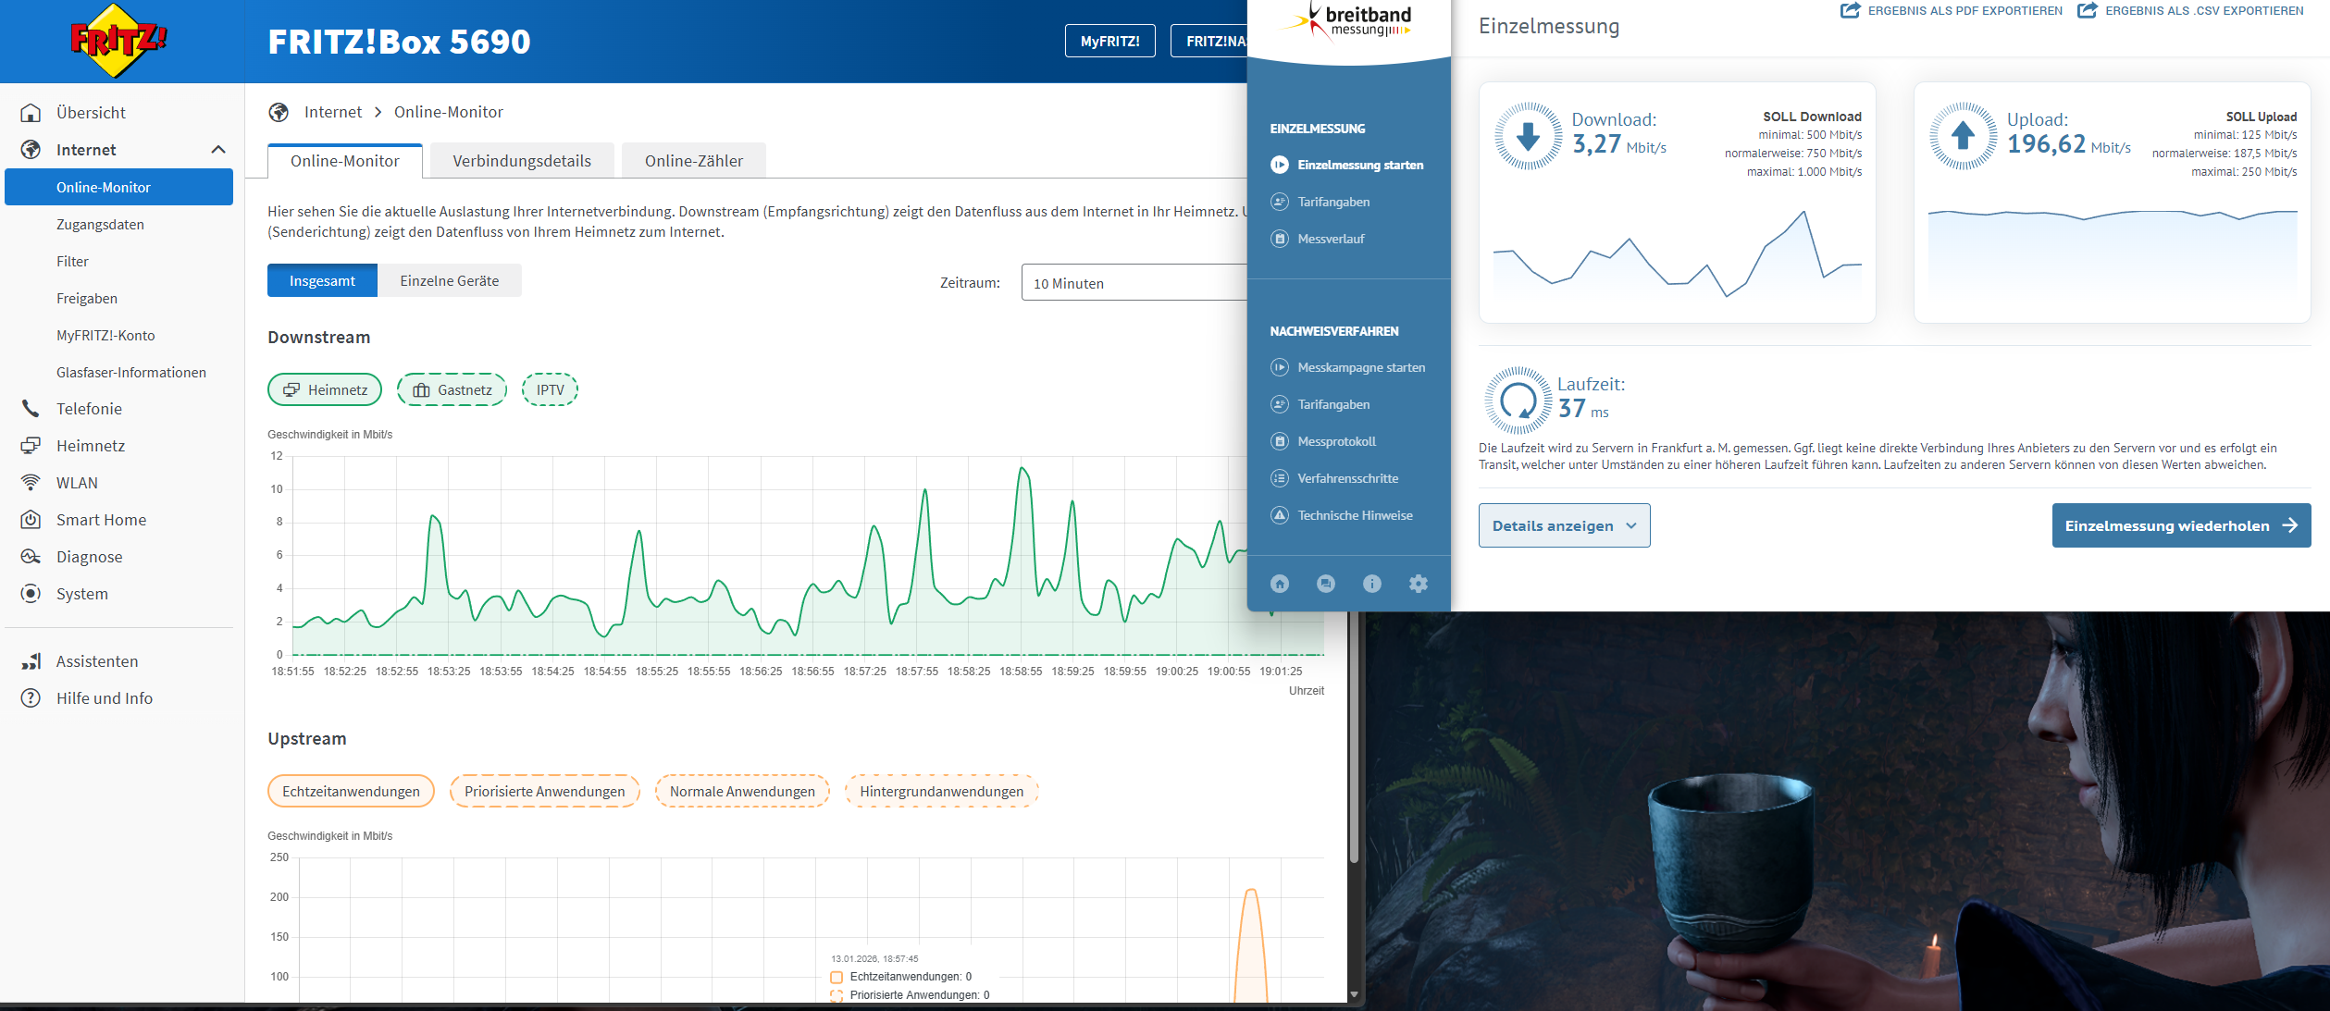Expand the Details anzeigen dropdown
2330x1011 pixels.
coord(1564,525)
